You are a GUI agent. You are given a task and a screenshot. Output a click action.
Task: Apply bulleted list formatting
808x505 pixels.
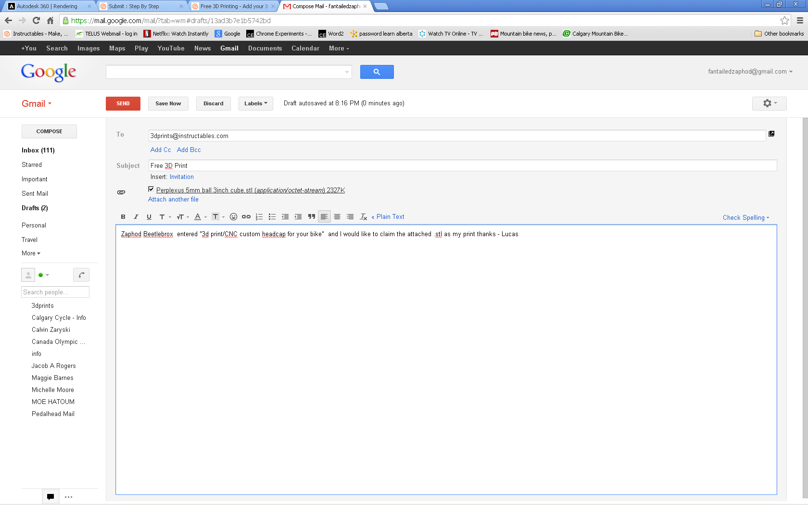[x=272, y=217]
